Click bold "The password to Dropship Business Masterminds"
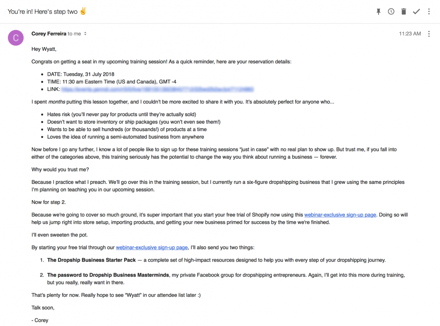 (x=108, y=275)
